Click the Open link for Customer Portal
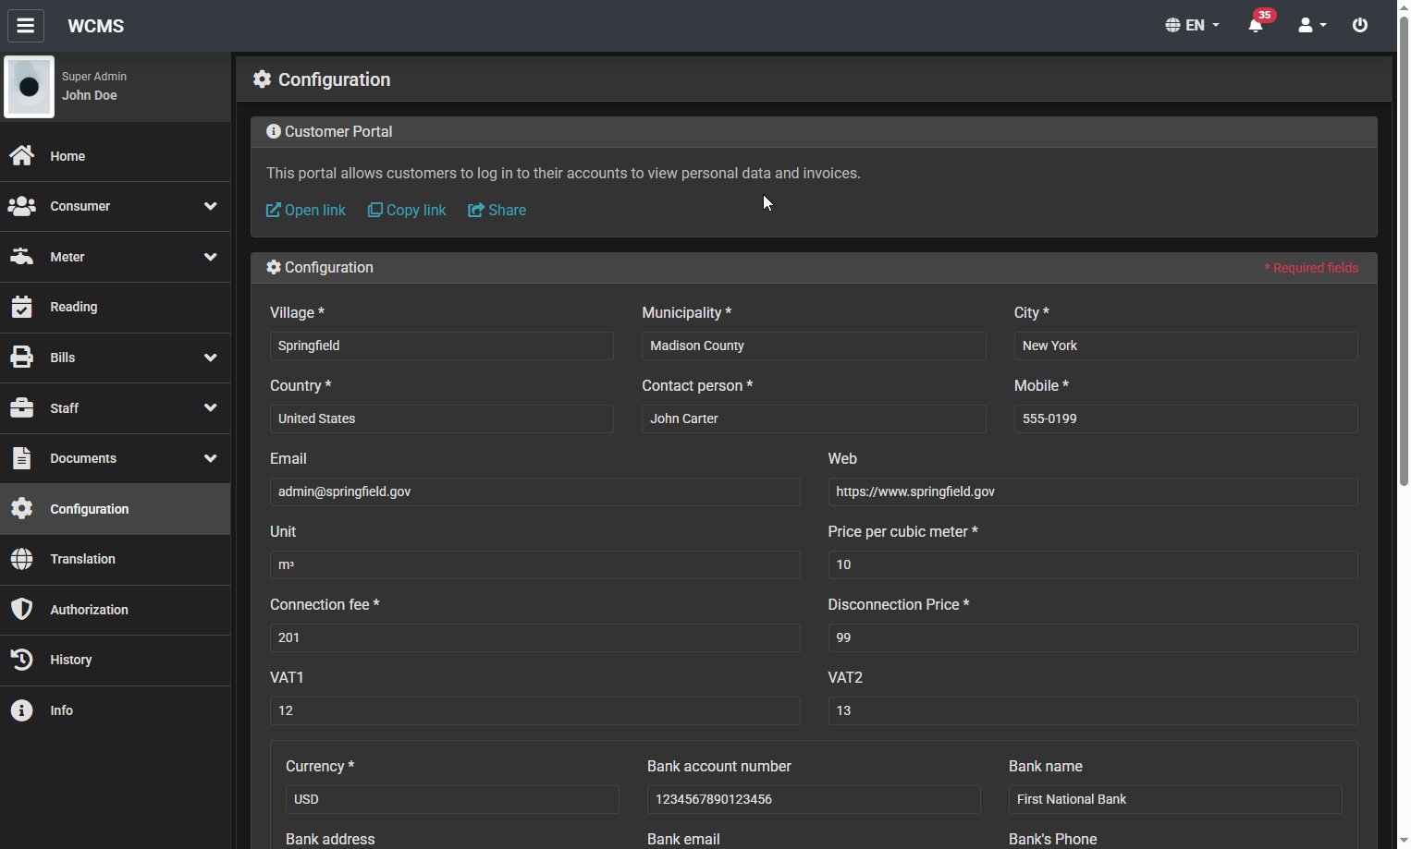The width and height of the screenshot is (1411, 849). point(306,210)
